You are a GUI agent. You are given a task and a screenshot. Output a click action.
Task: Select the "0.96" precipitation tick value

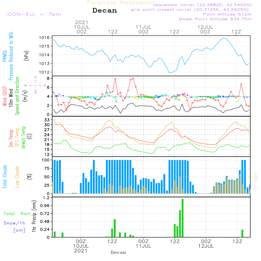click(45, 206)
